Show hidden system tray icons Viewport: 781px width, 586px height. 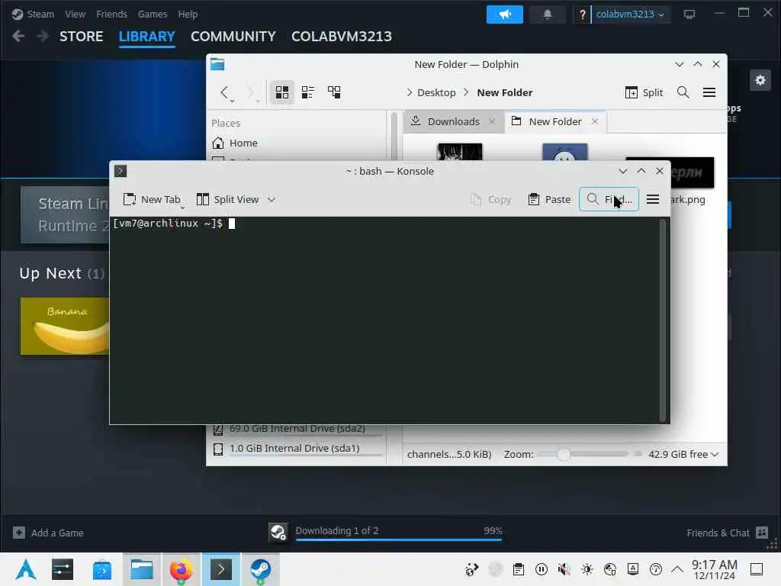677,569
